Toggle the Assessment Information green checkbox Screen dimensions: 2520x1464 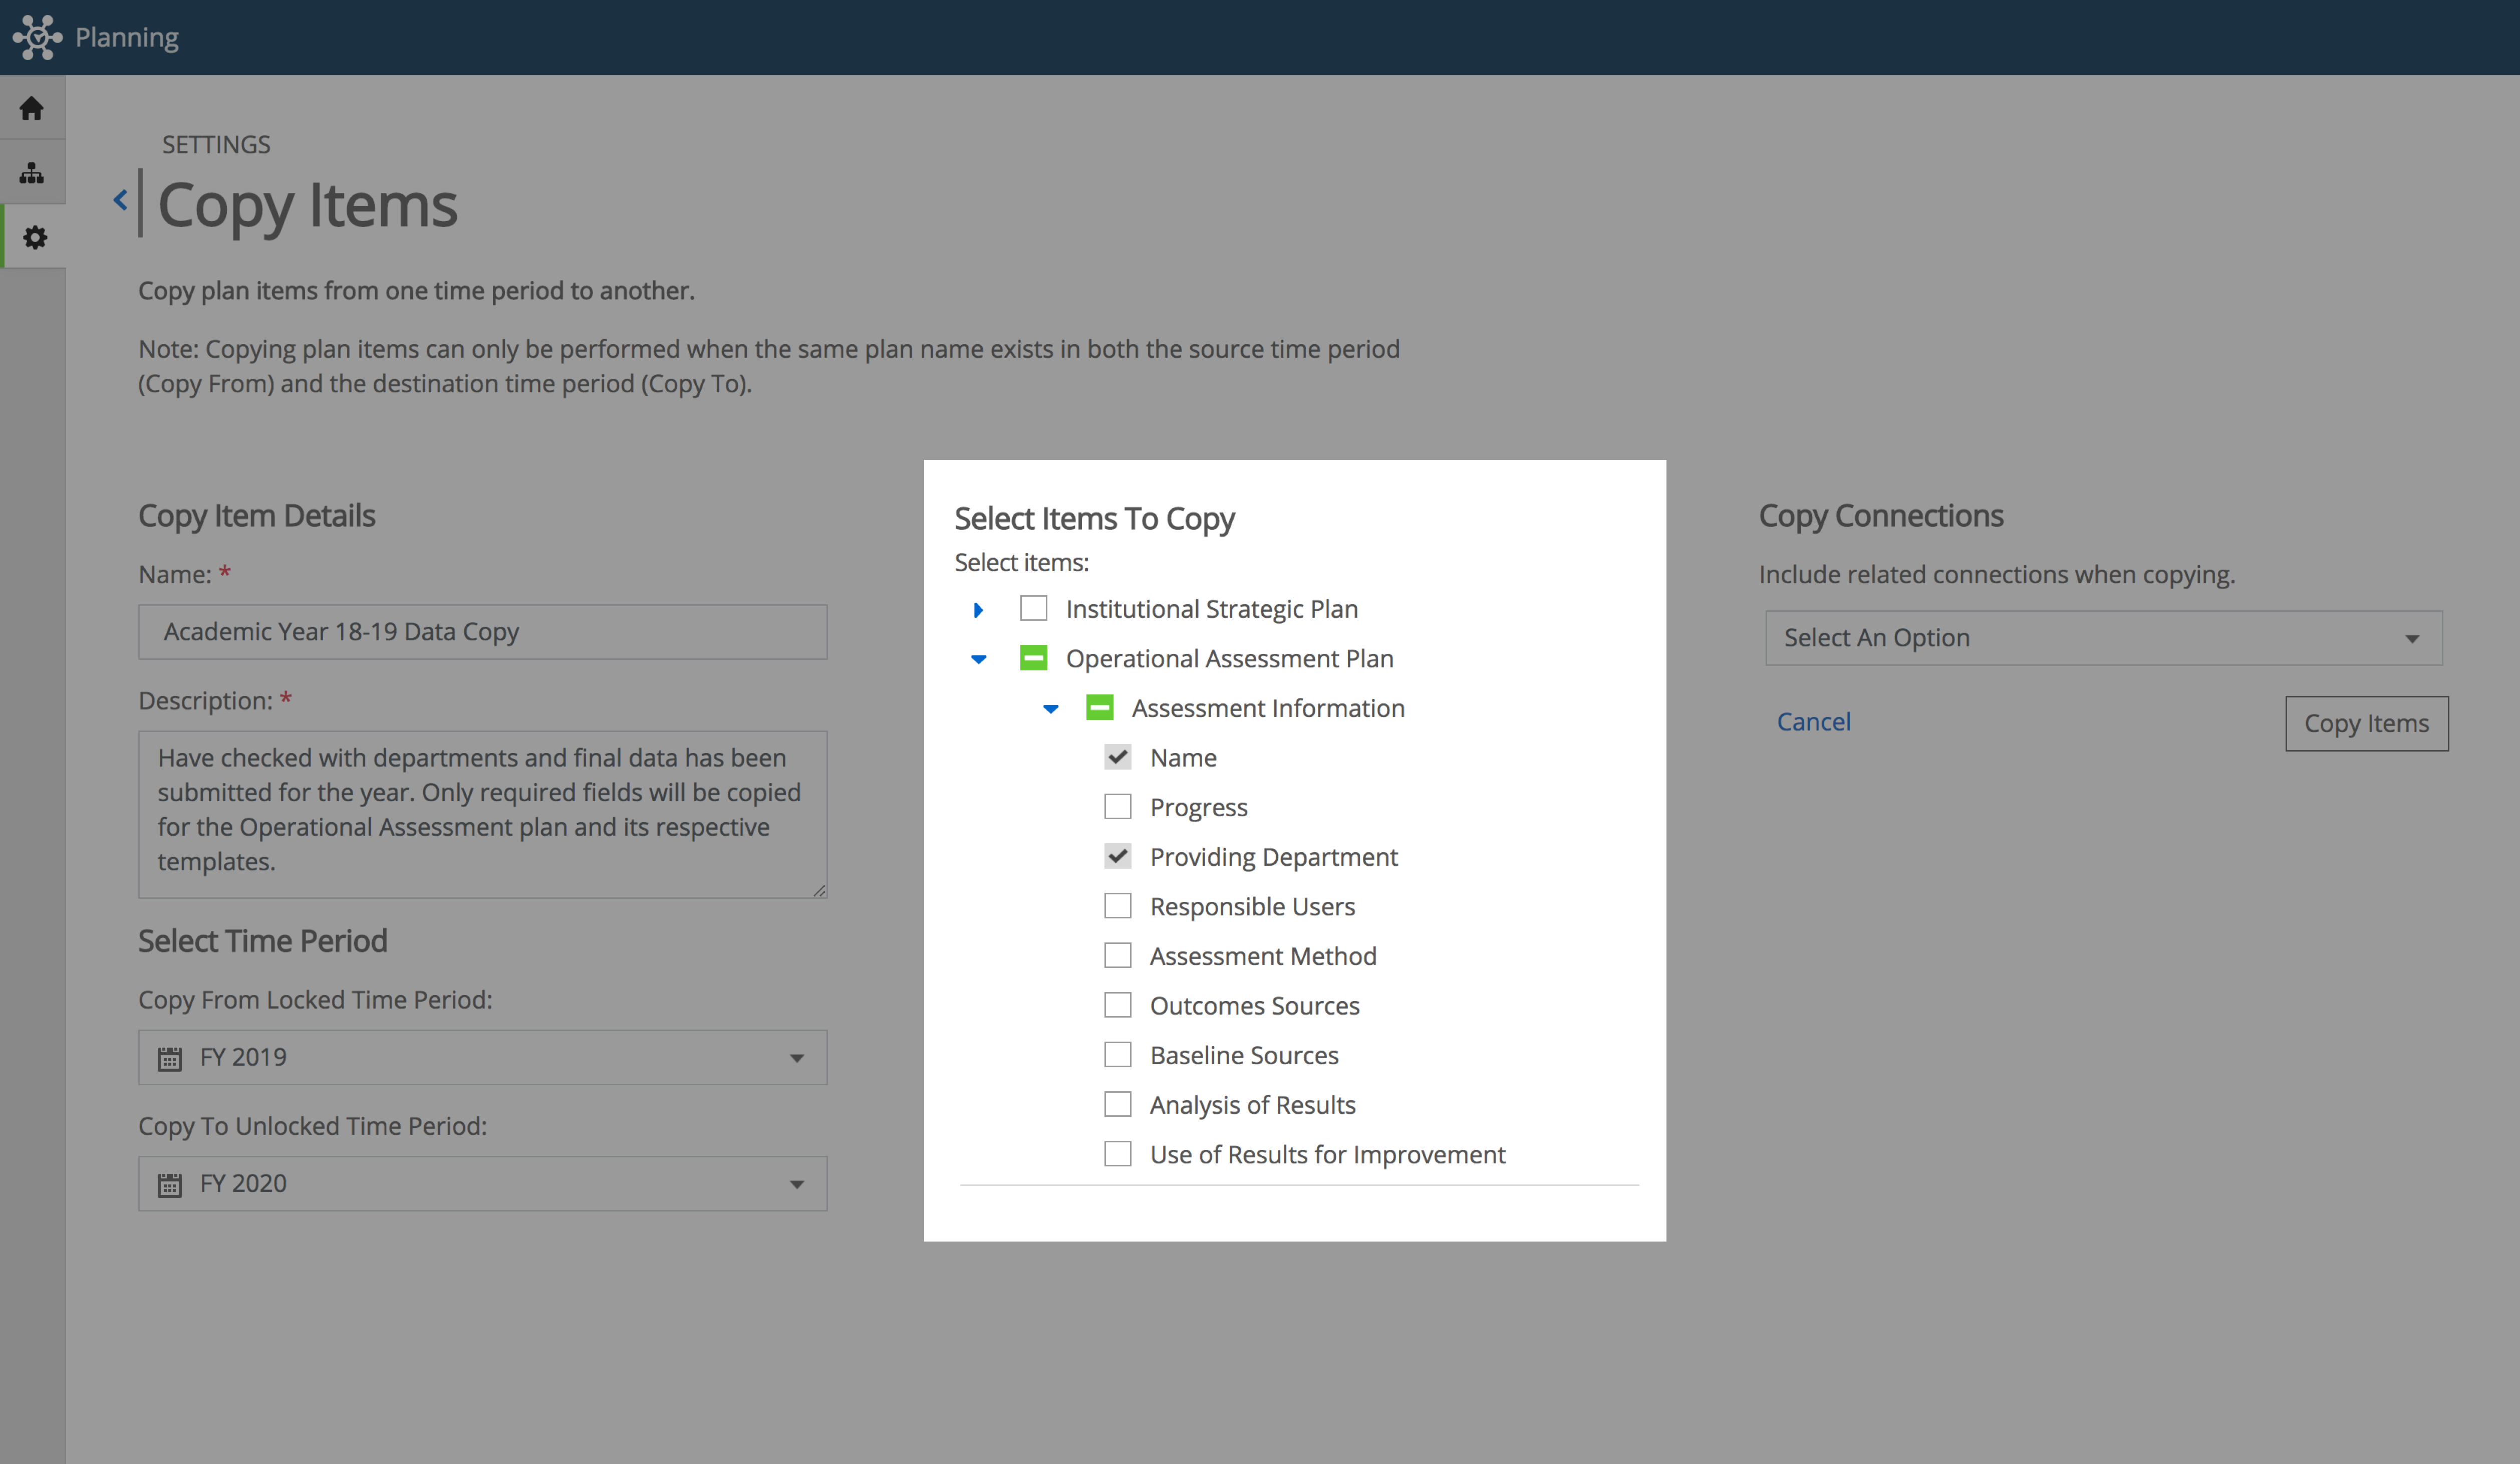coord(1099,708)
